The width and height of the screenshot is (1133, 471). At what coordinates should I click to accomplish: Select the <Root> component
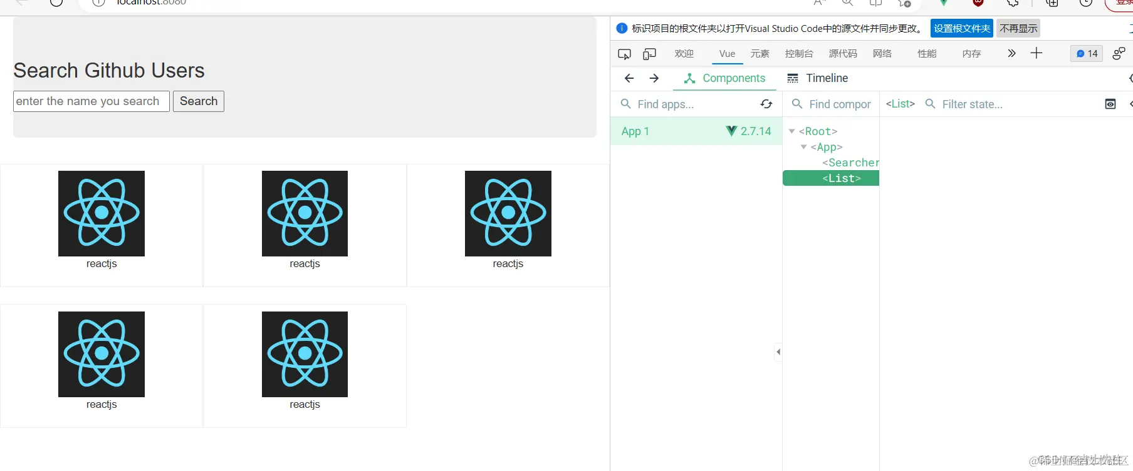818,131
